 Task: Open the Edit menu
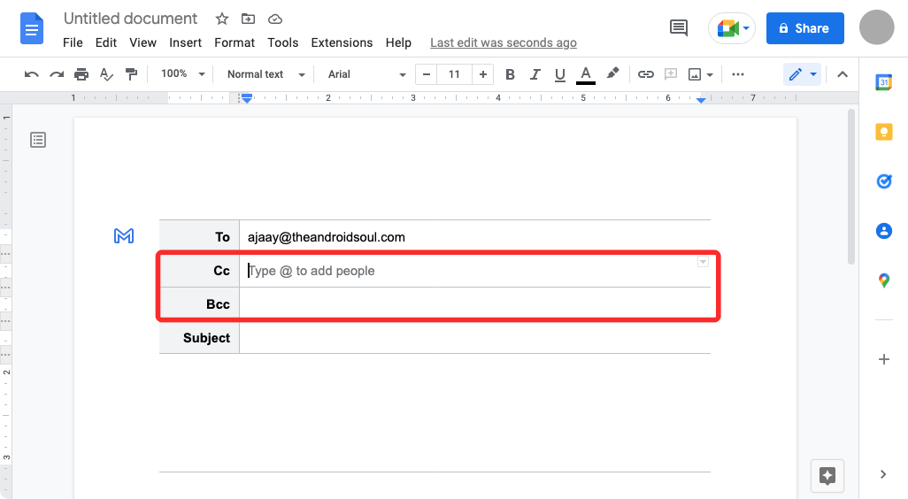pyautogui.click(x=106, y=42)
